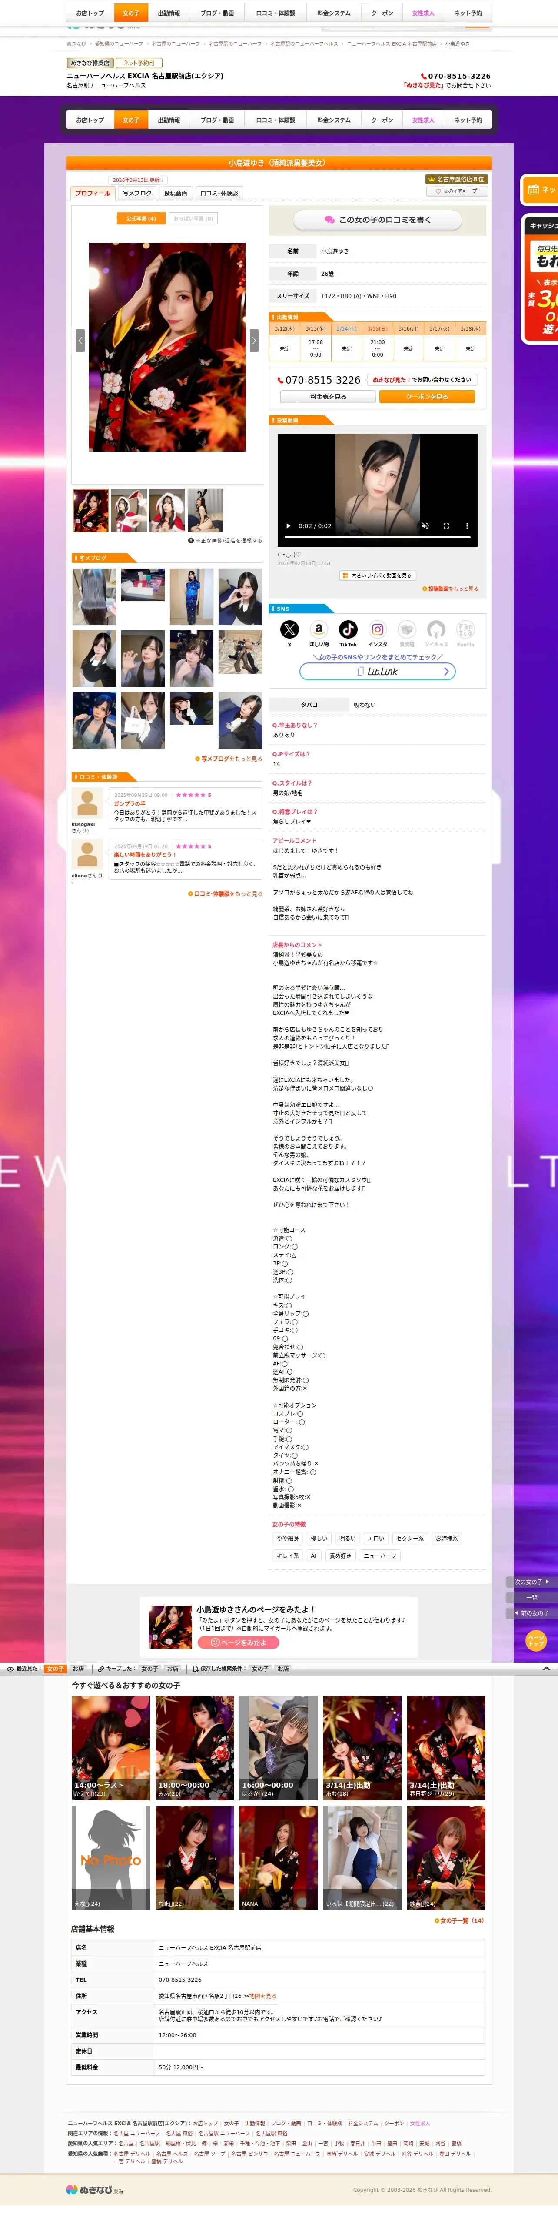The image size is (558, 2218).
Task: Open 女性求人 in the topmost navigation bar
Action: (423, 13)
